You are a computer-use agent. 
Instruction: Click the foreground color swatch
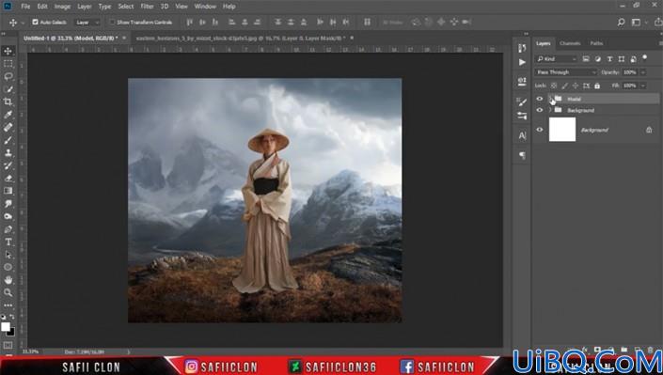6,326
